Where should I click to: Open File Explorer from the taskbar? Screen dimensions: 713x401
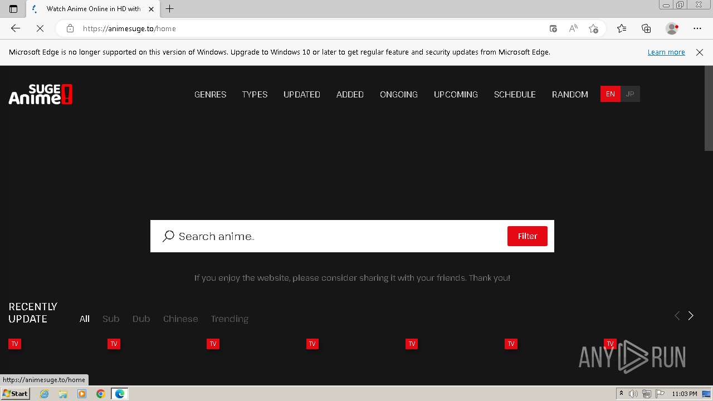click(63, 394)
